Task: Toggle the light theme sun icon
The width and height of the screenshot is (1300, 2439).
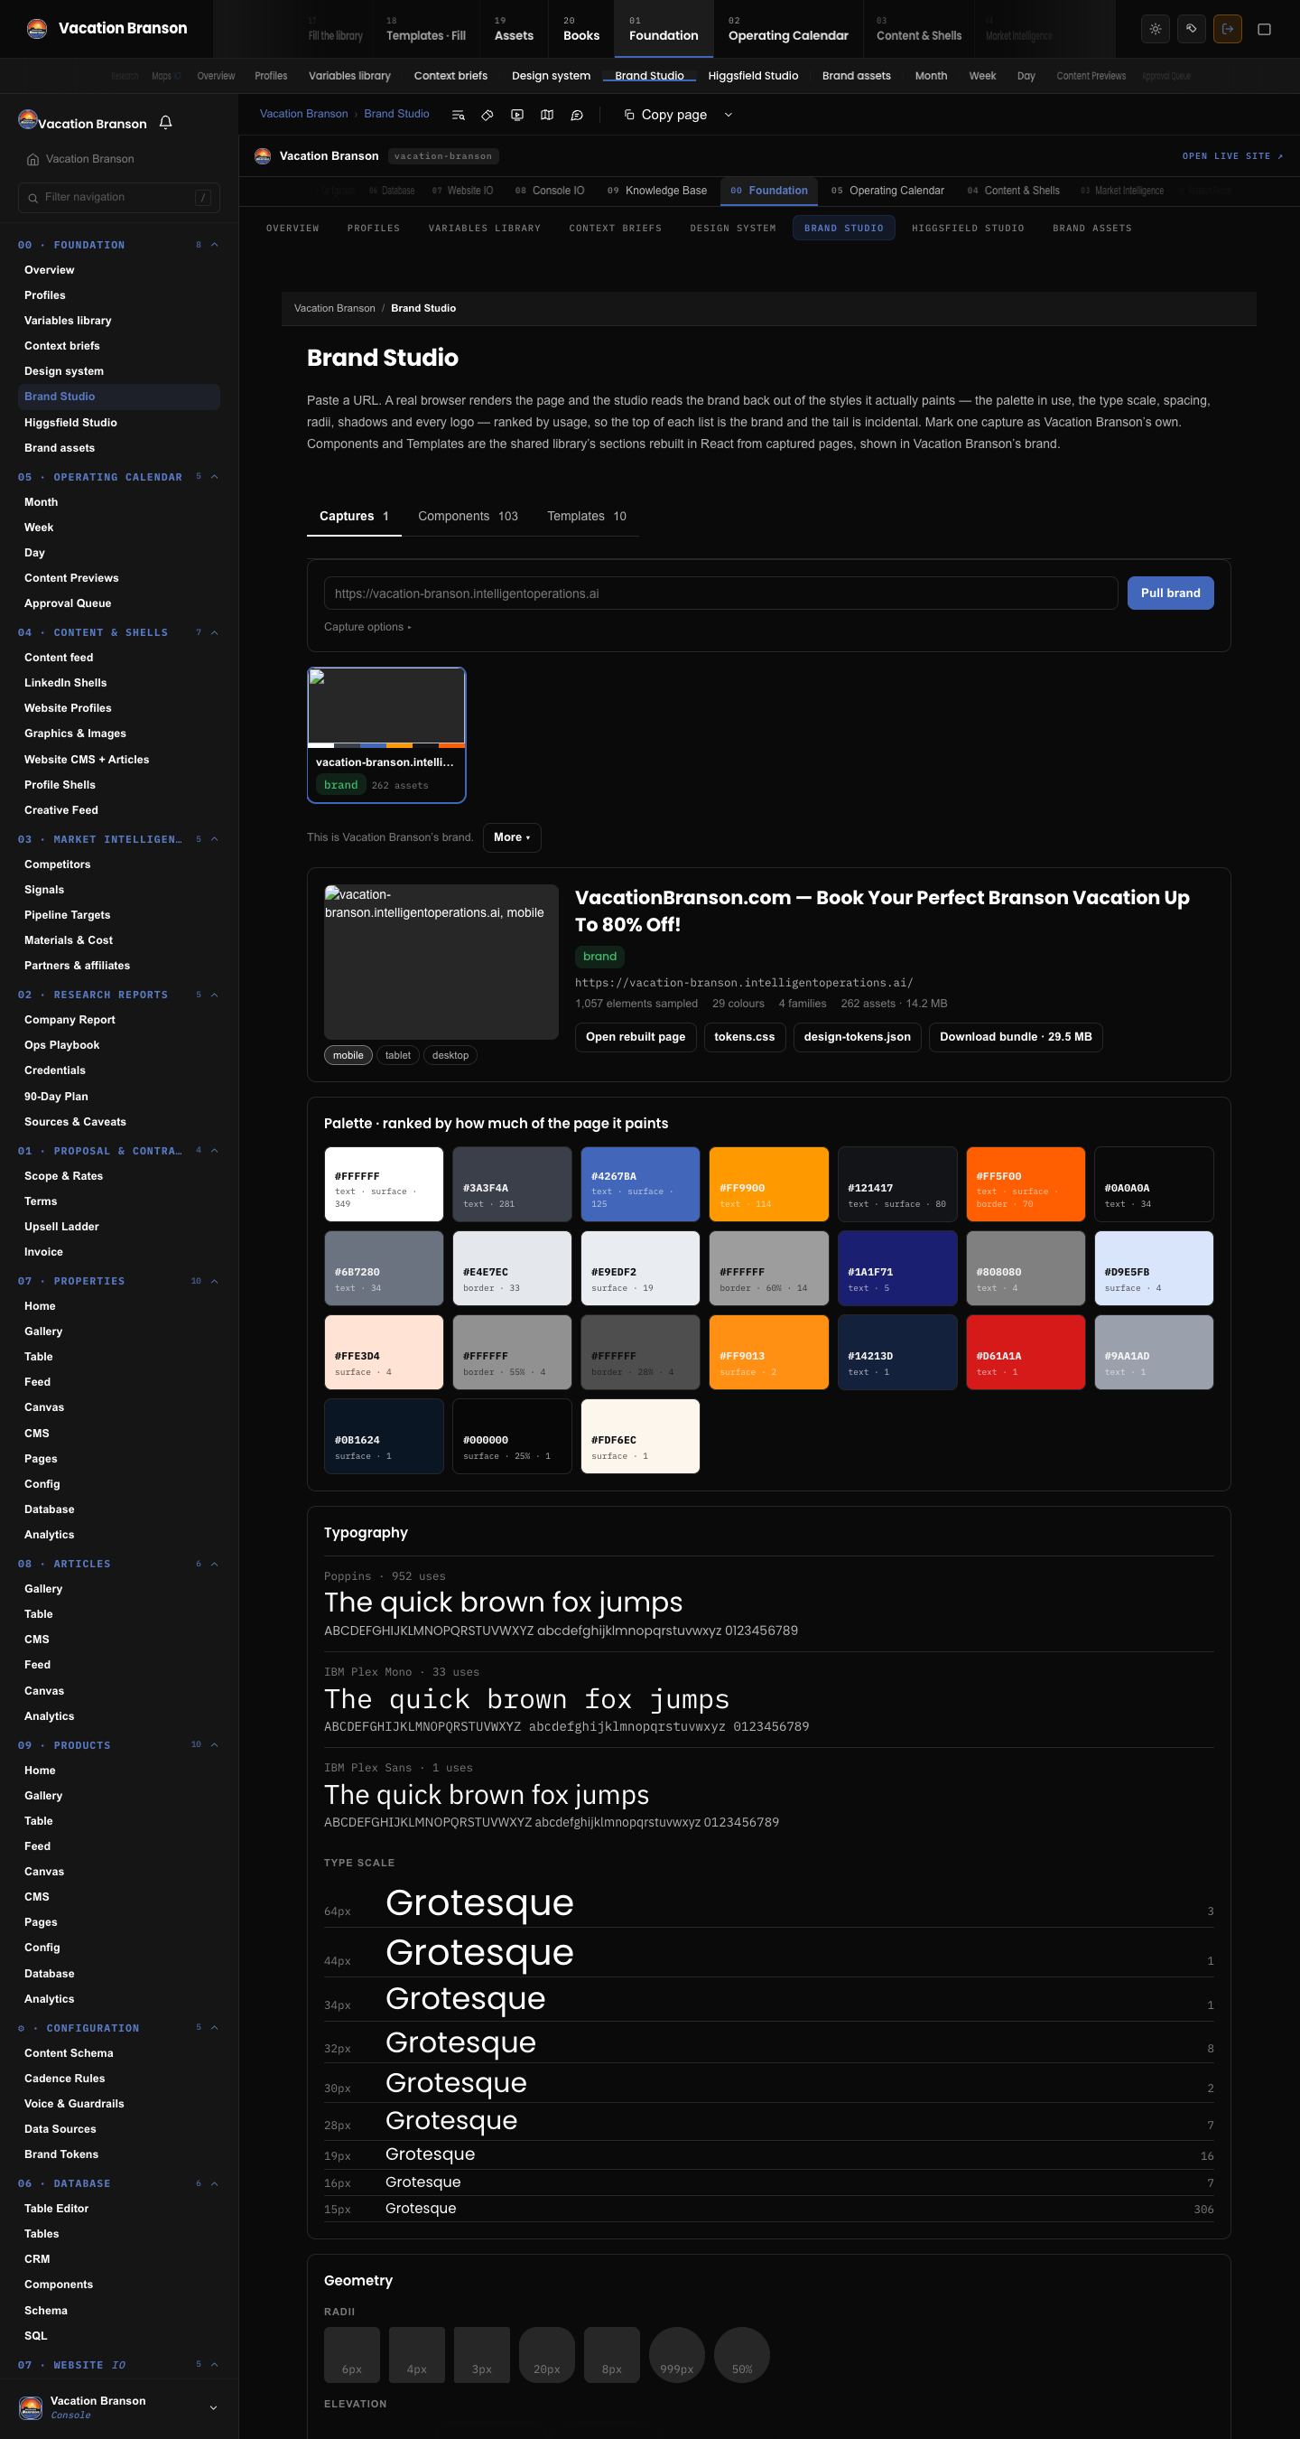Action: point(1156,28)
